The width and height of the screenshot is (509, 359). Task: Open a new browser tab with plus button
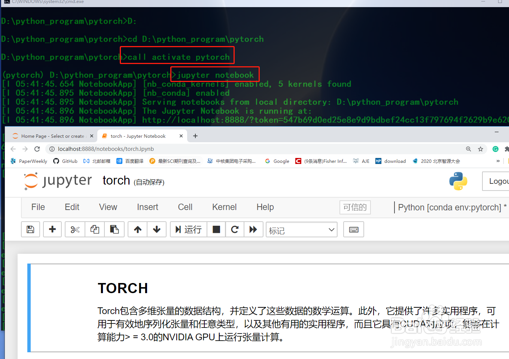click(195, 136)
